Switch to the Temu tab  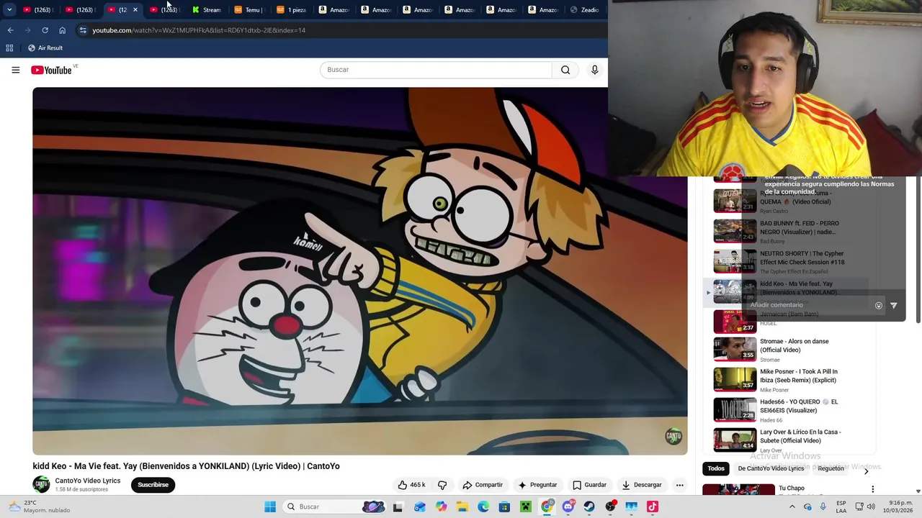coord(249,9)
